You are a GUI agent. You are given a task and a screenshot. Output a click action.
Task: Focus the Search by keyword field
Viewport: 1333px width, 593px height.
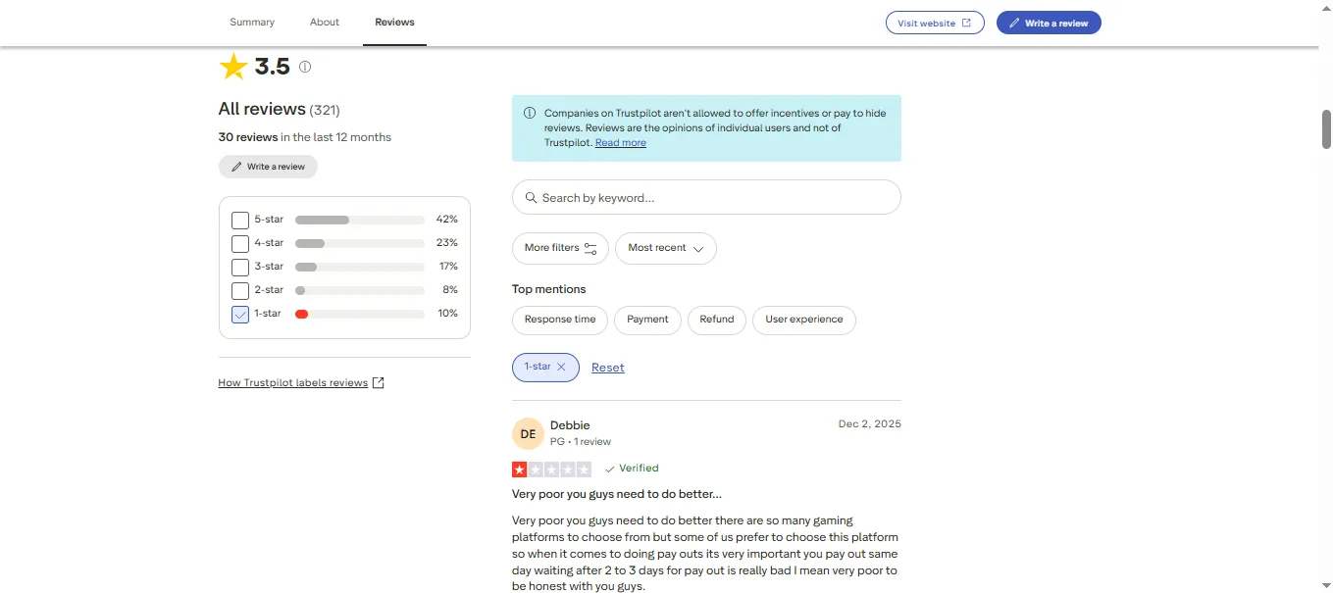[x=706, y=197]
